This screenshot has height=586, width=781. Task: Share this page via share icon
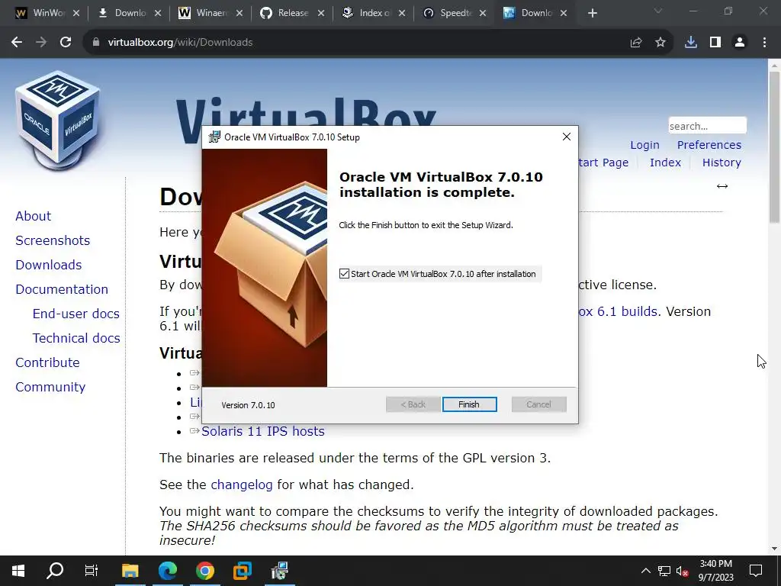pyautogui.click(x=635, y=43)
